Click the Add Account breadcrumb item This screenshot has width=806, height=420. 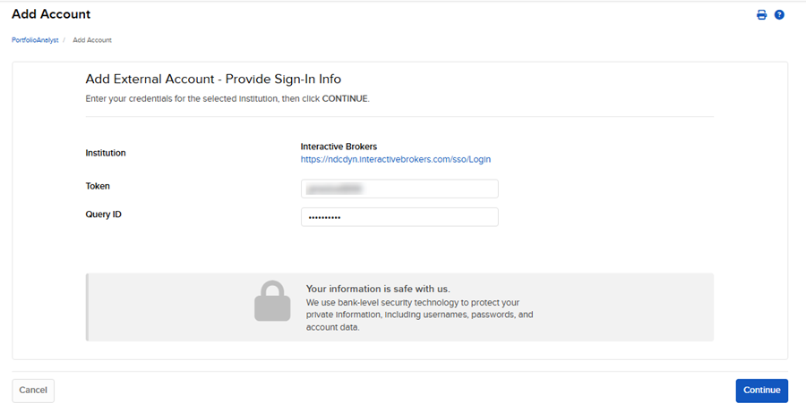(x=92, y=40)
